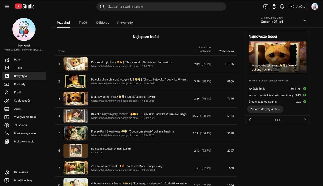Open W lesie squirrel video thumbnail
323x186 pixels.
pos(76,168)
